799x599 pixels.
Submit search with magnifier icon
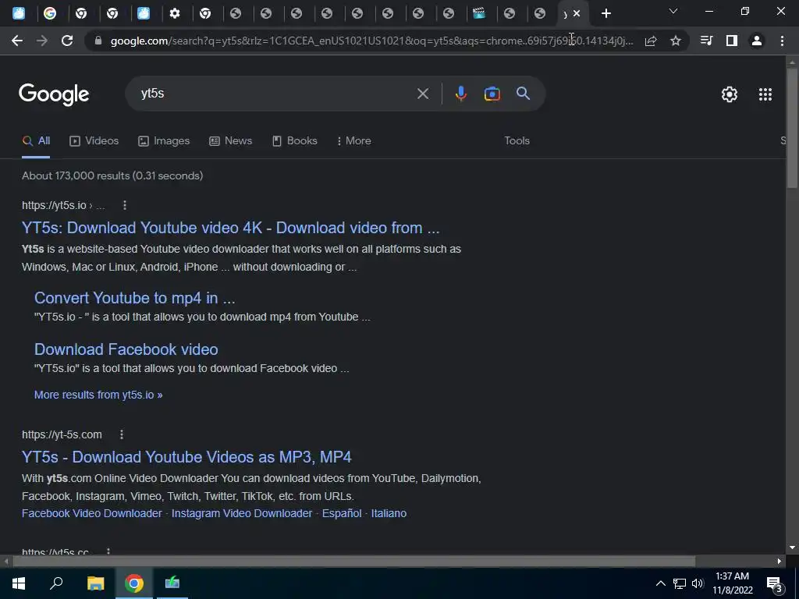523,94
